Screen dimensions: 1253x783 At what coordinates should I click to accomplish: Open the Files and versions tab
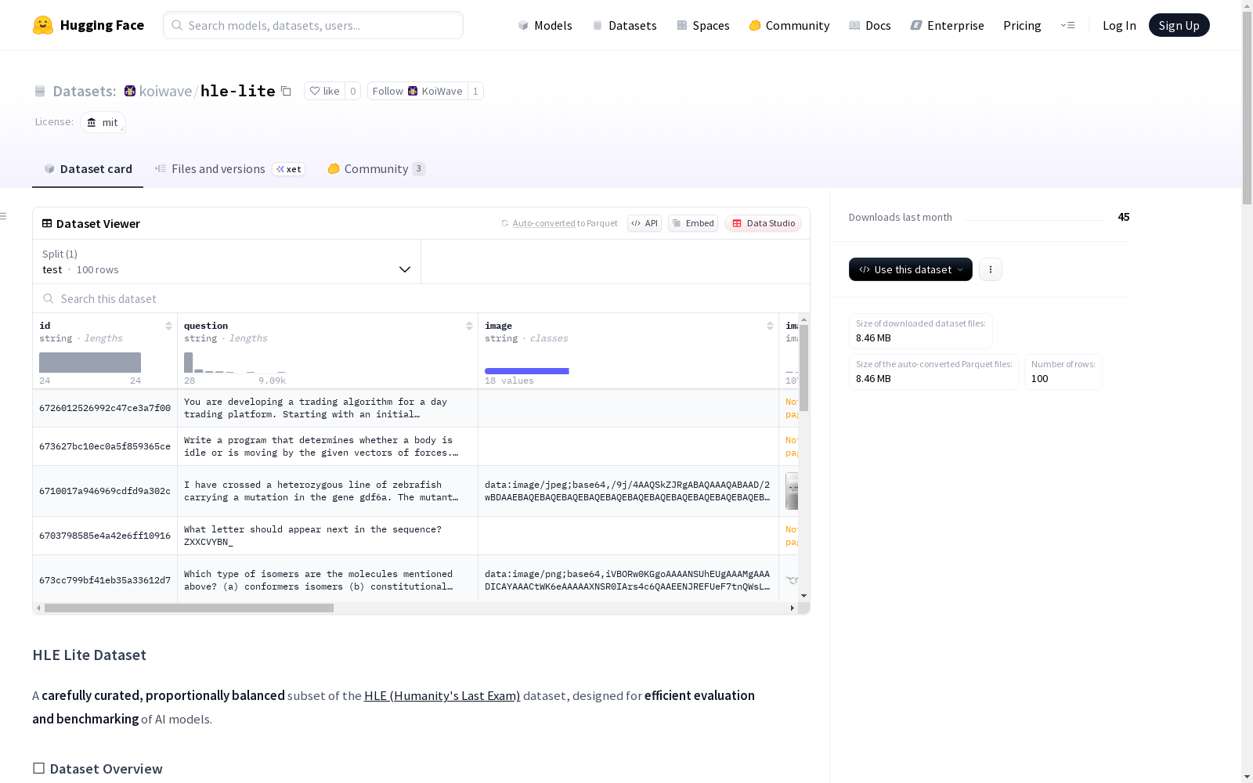point(229,169)
